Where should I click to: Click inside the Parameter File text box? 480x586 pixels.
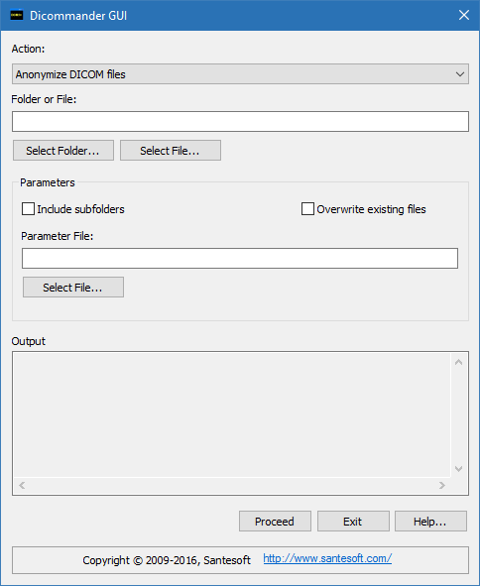[240, 258]
